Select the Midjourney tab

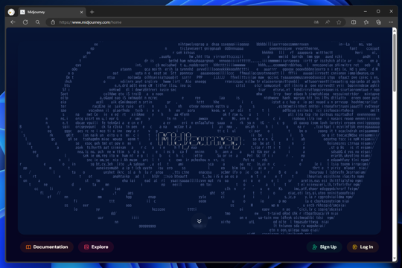[51, 12]
